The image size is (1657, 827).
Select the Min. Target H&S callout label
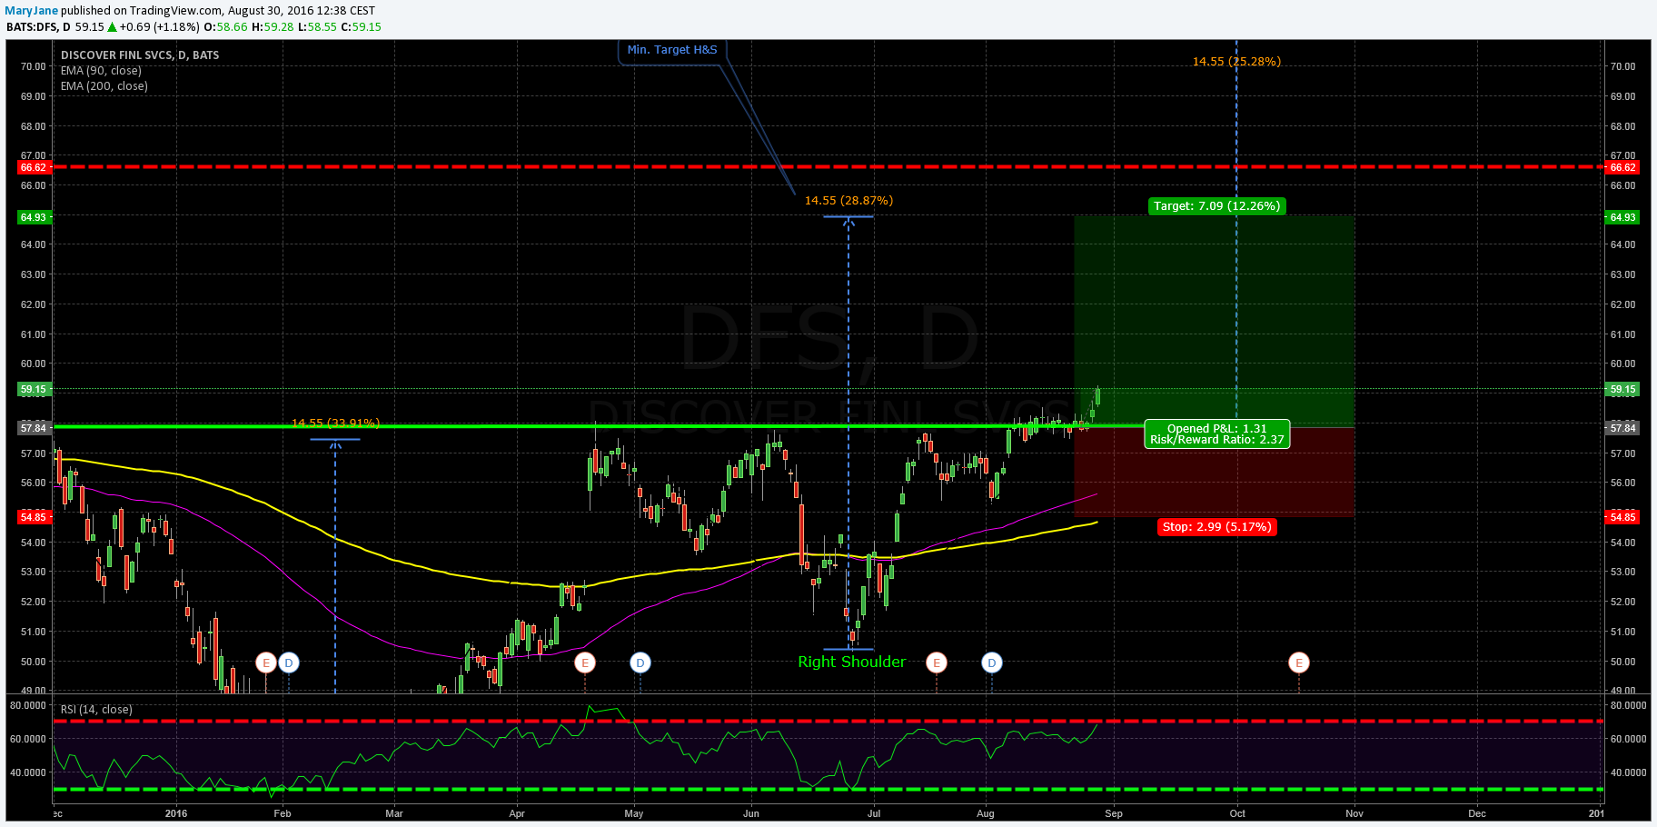tap(672, 50)
